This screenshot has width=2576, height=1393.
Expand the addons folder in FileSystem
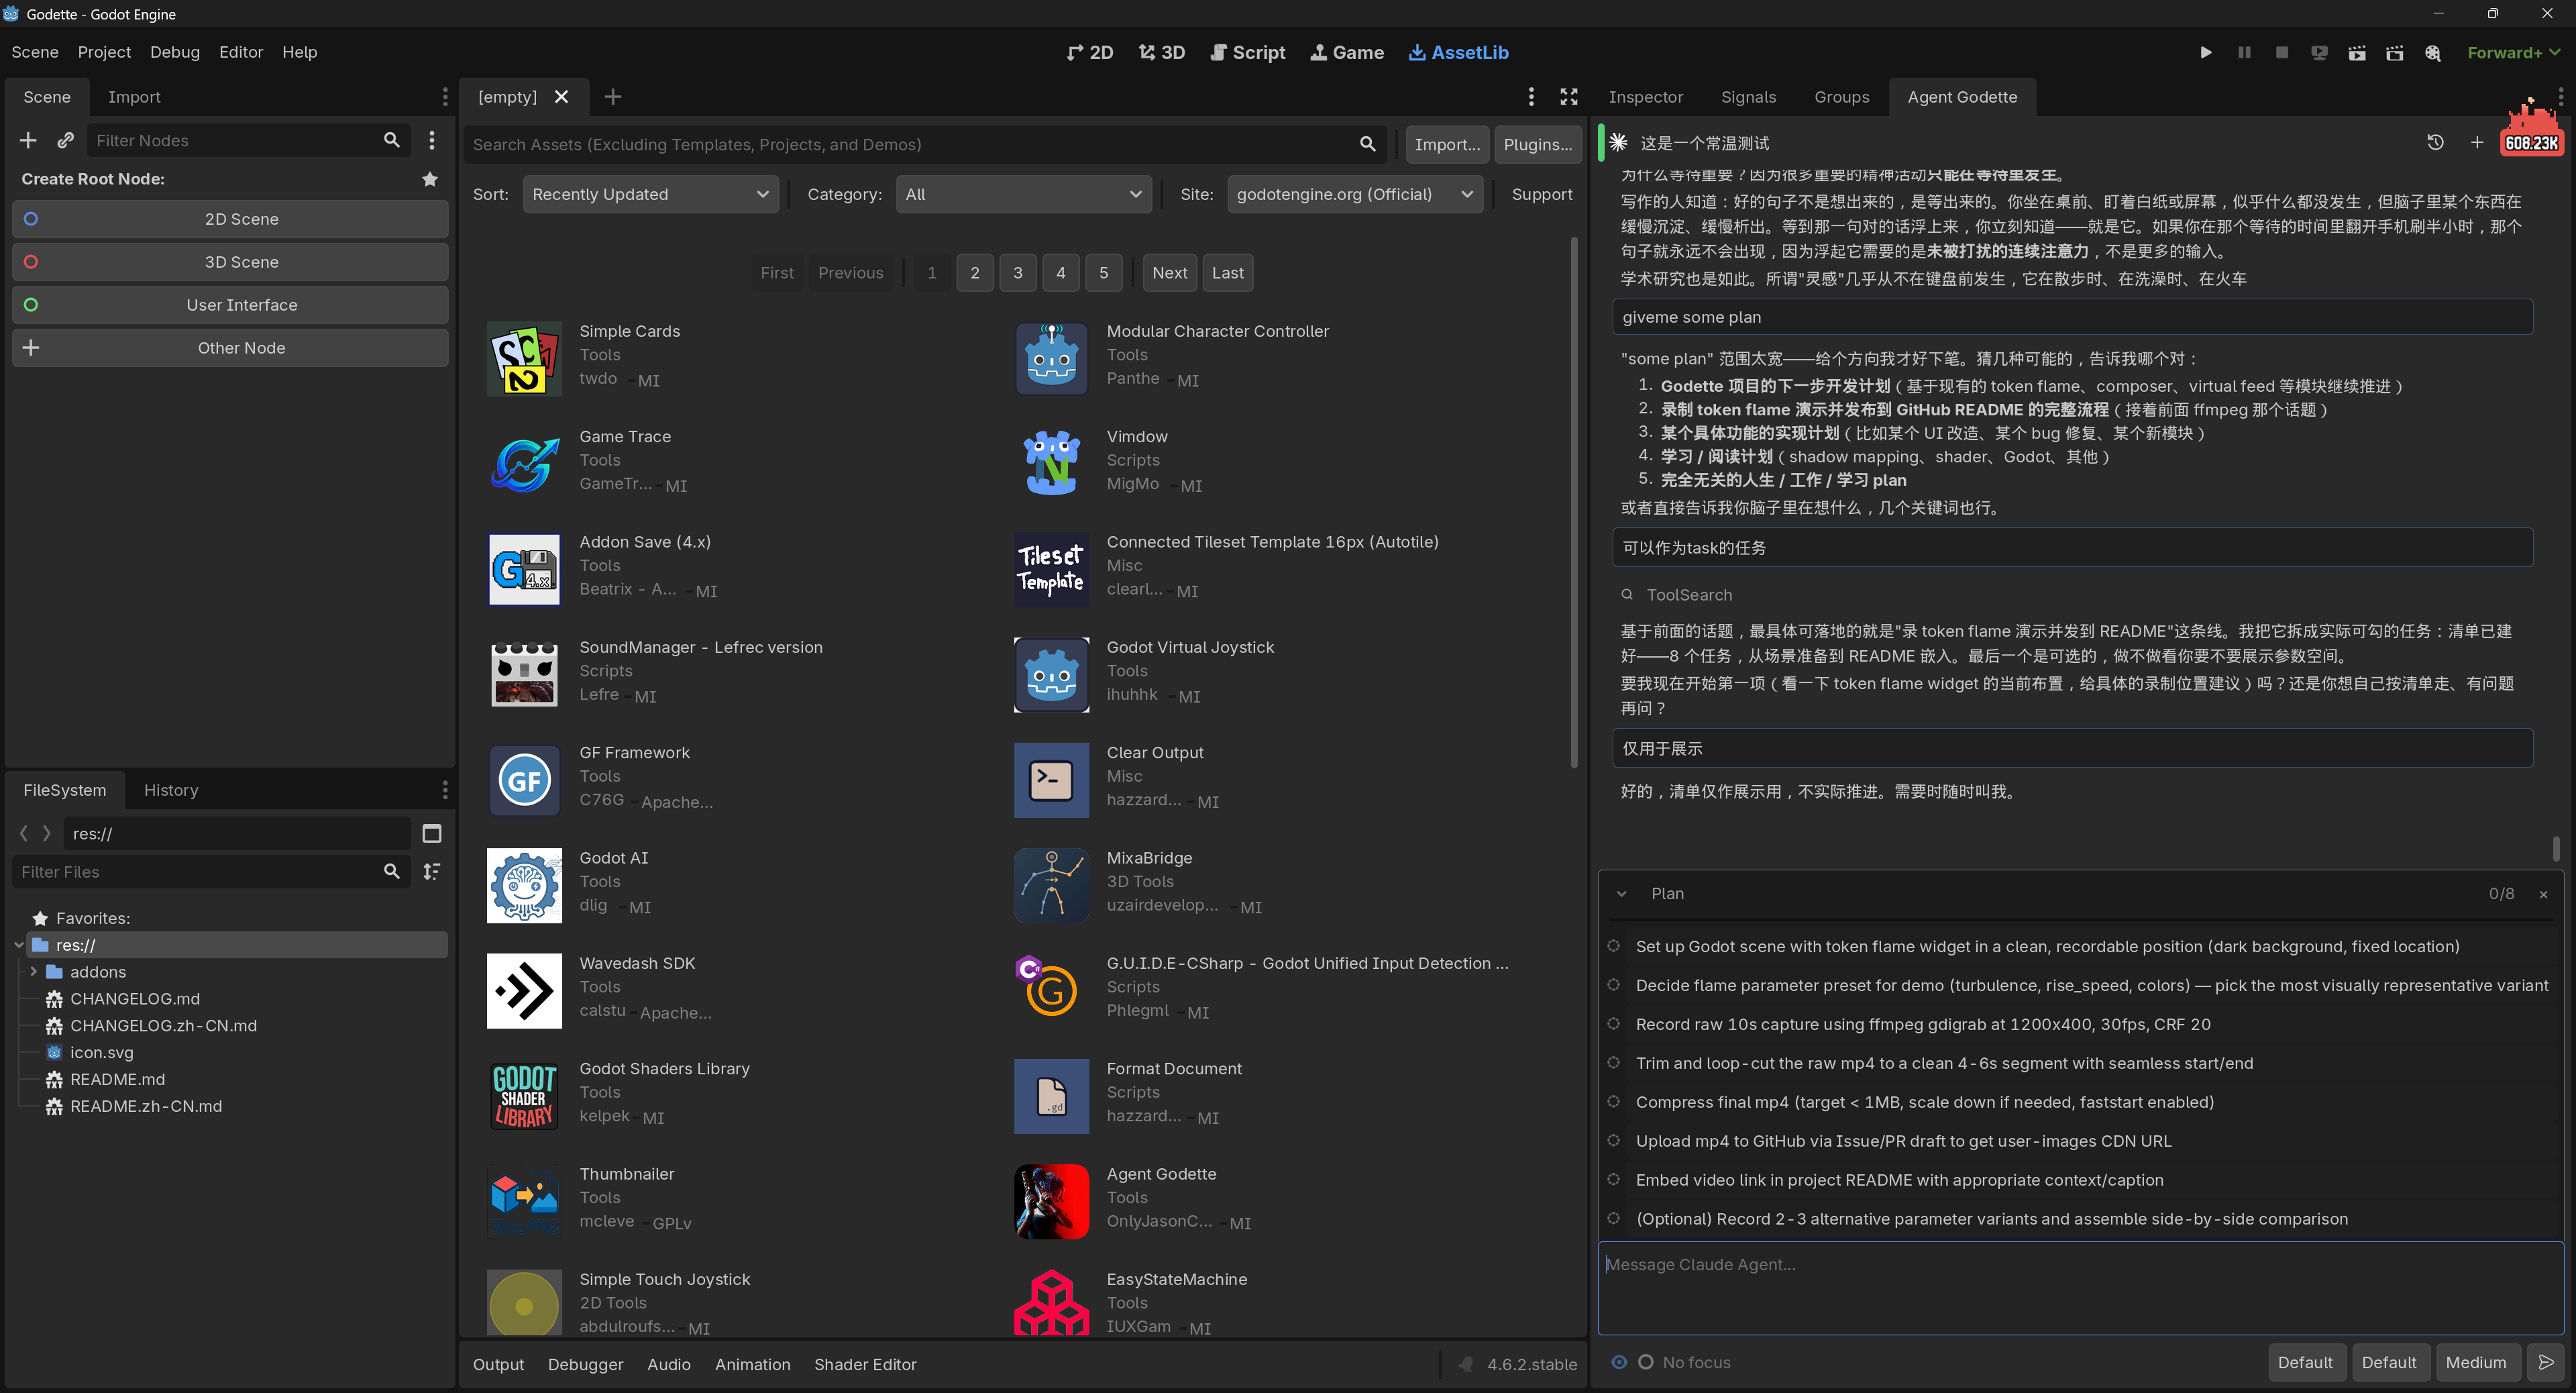click(33, 971)
